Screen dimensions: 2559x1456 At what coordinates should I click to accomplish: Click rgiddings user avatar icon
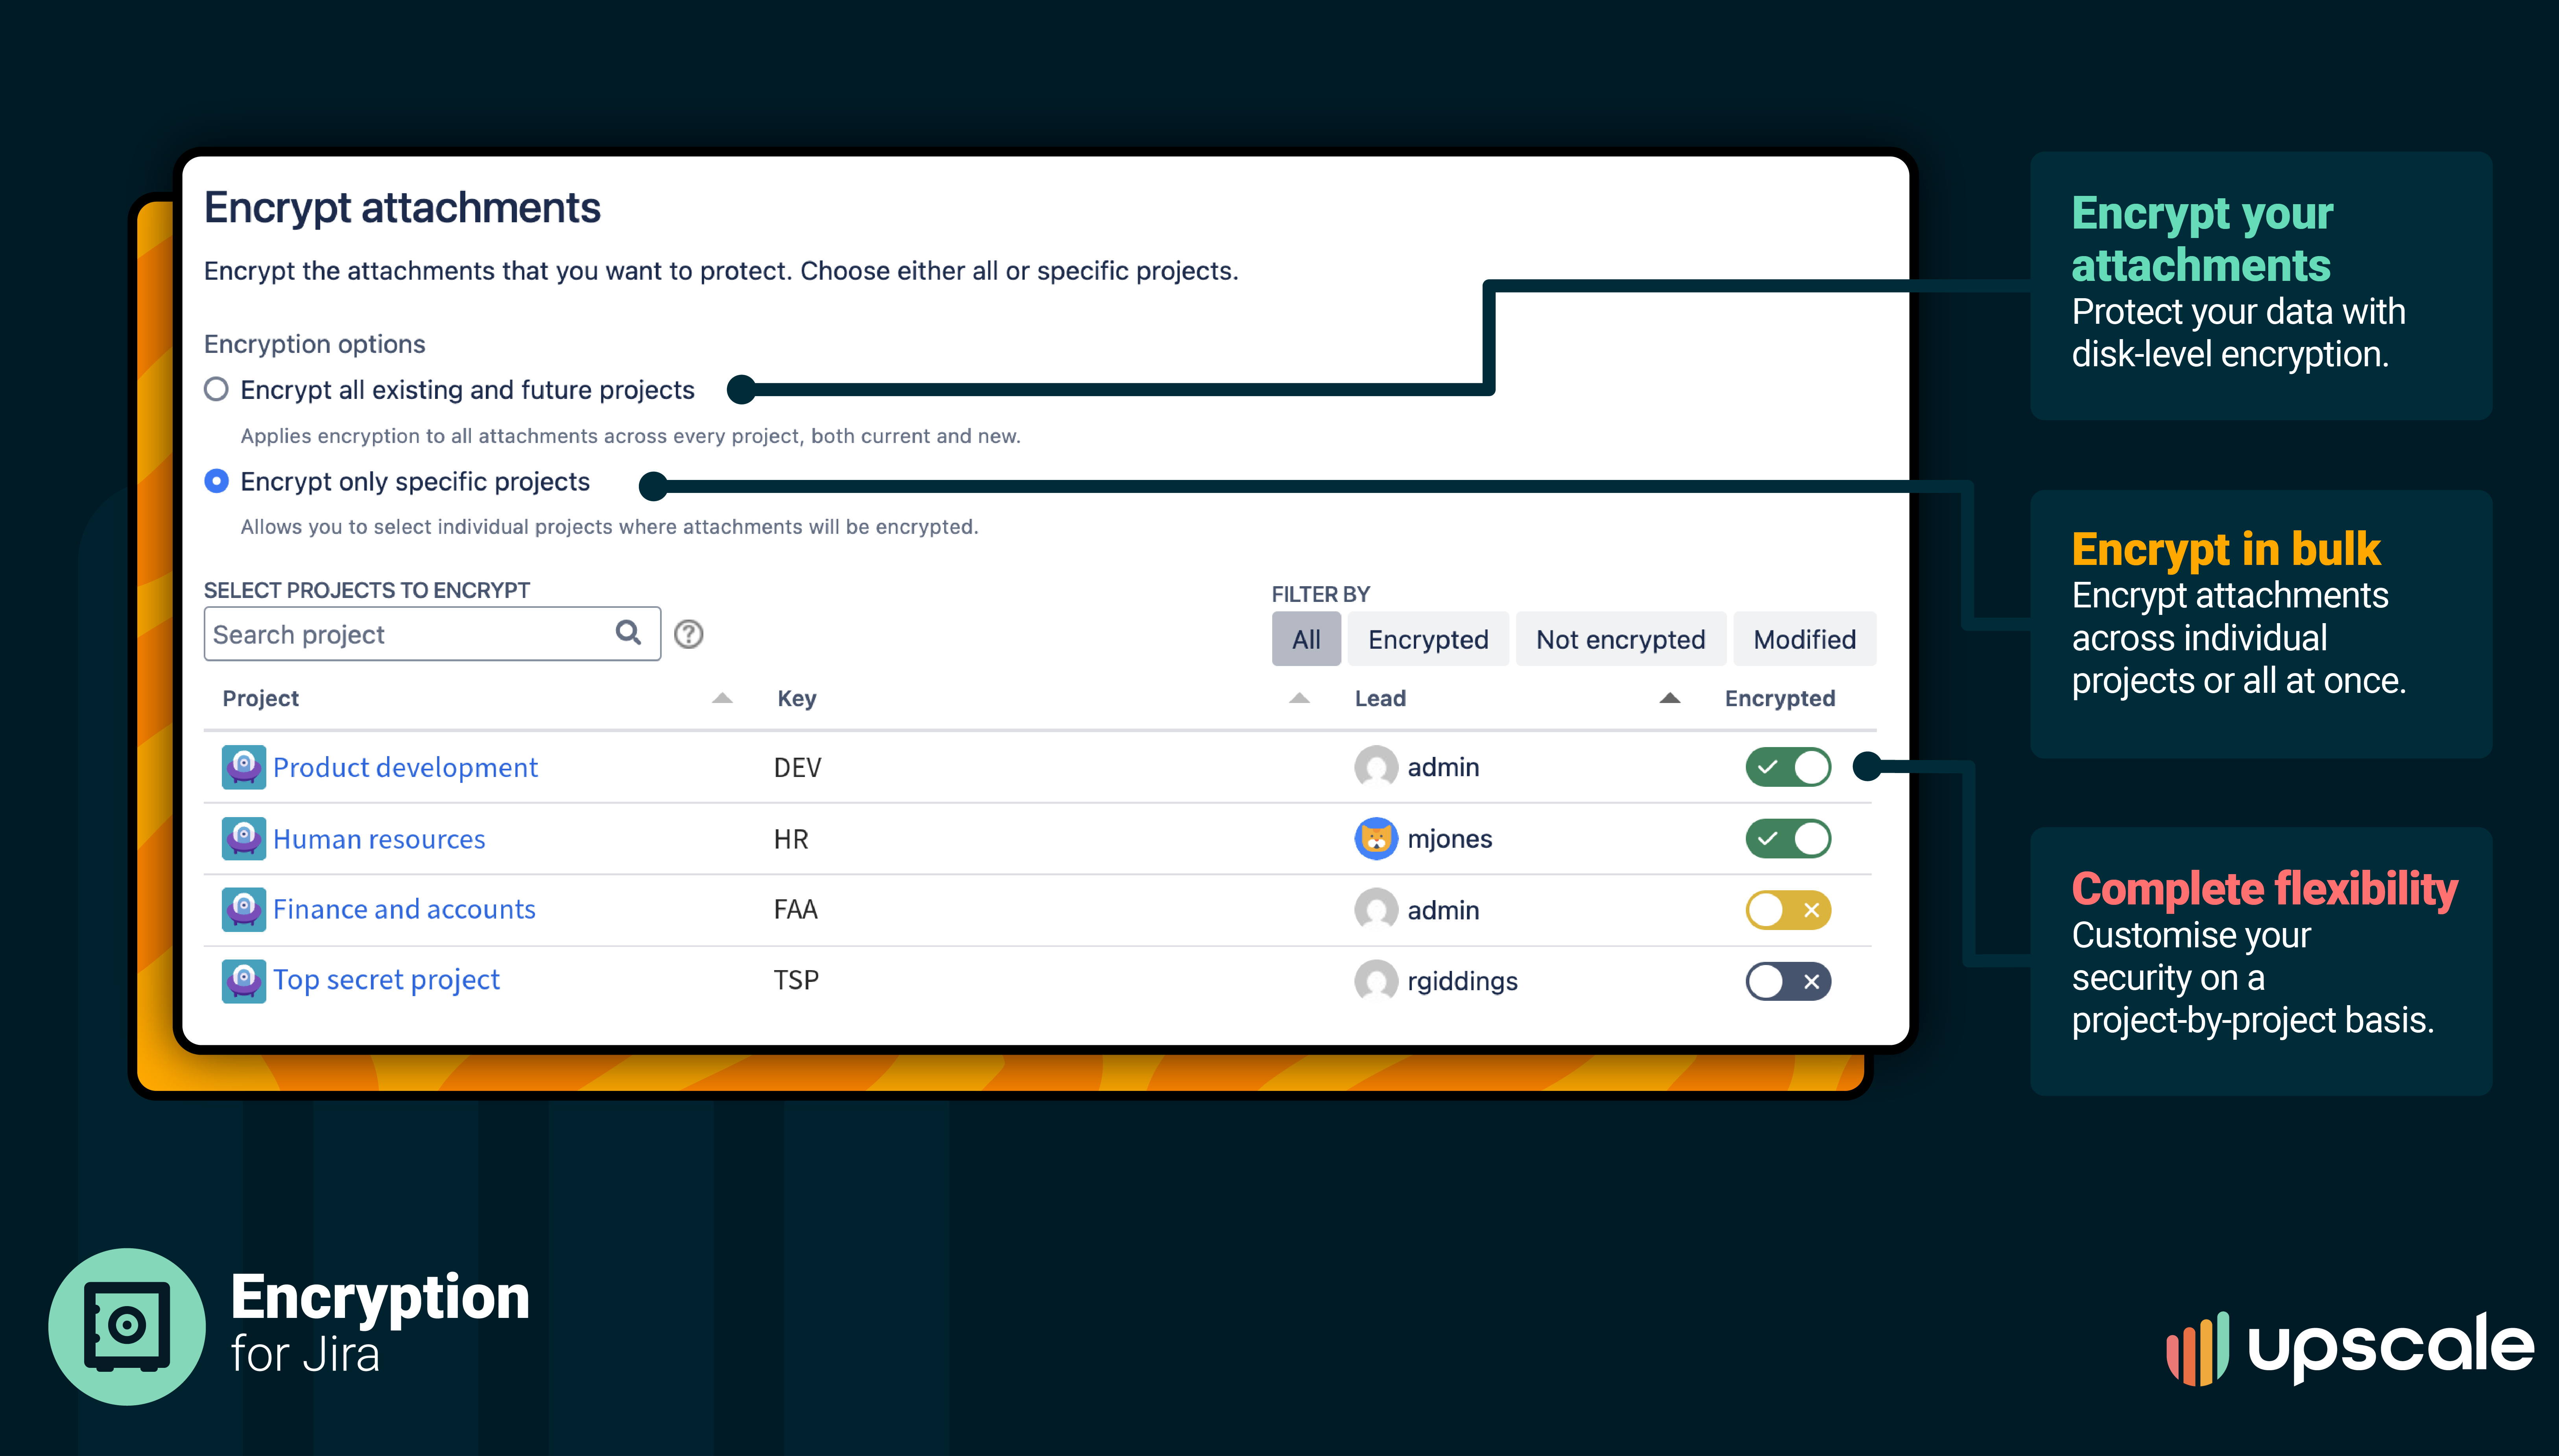coord(1376,981)
